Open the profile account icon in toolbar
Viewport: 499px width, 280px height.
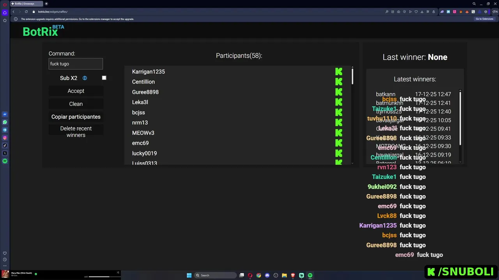(x=434, y=12)
